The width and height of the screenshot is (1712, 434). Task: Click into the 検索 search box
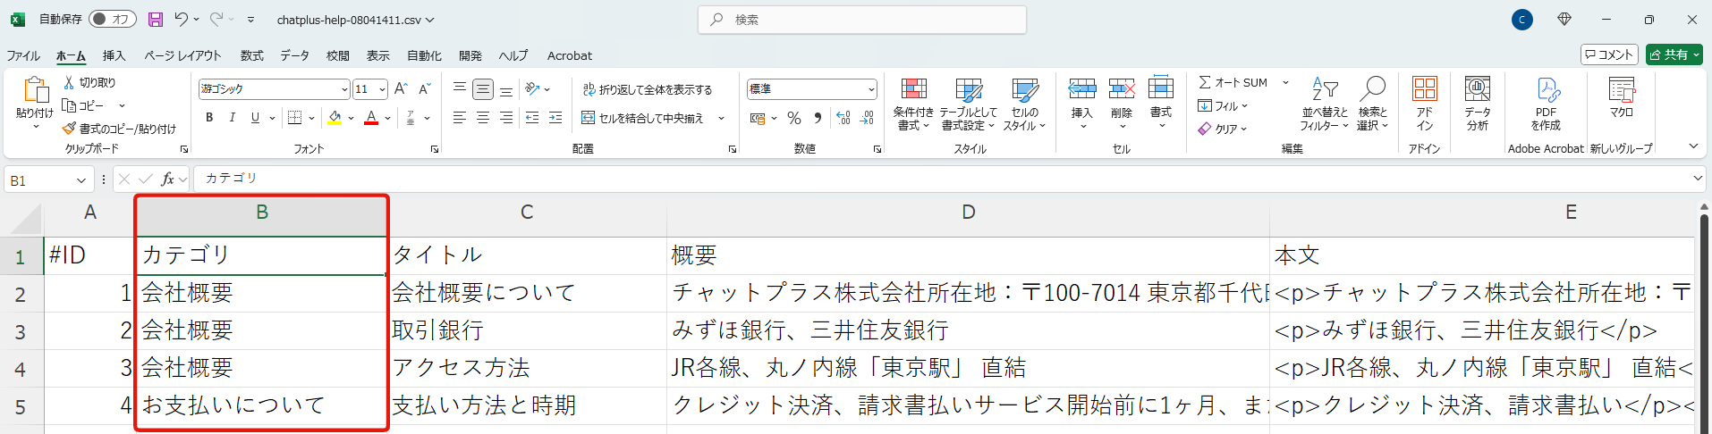point(861,20)
